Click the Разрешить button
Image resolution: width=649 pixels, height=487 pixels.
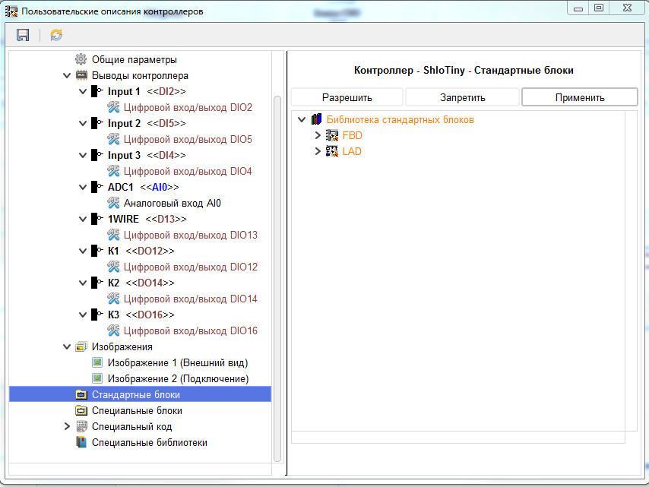click(347, 98)
